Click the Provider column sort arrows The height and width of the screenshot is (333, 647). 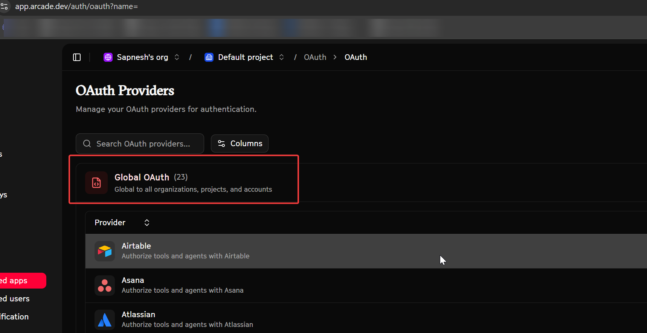(147, 223)
